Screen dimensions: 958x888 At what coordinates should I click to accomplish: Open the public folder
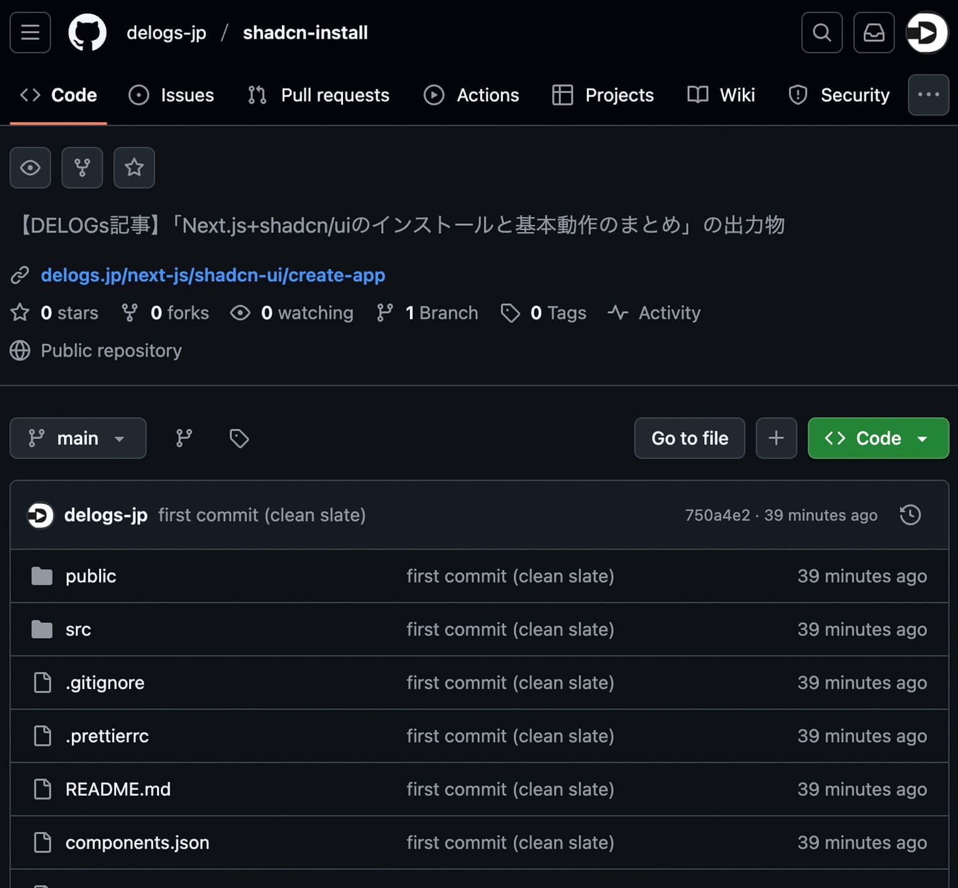point(91,576)
